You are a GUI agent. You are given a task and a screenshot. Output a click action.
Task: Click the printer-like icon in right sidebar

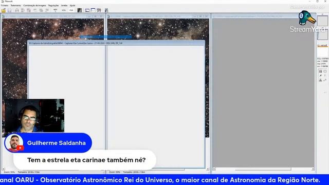pyautogui.click(x=320, y=80)
